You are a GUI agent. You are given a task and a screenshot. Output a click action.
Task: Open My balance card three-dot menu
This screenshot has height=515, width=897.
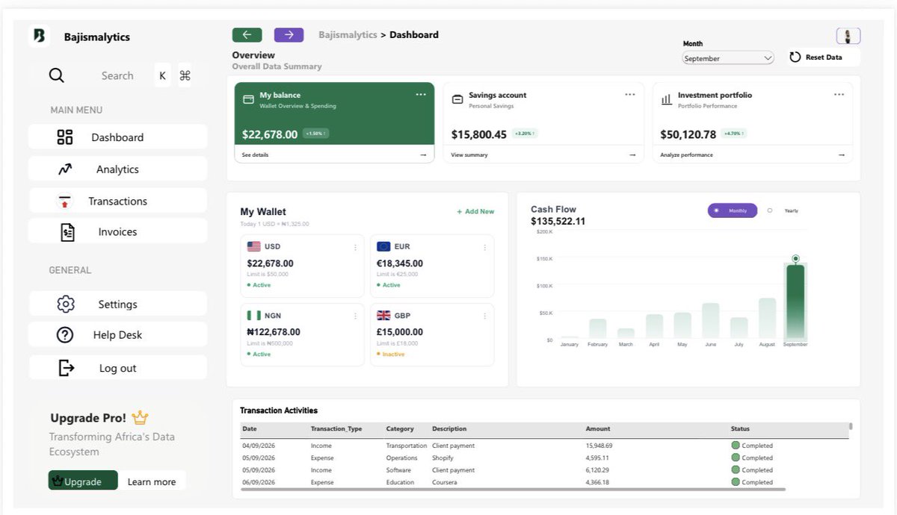coord(421,95)
